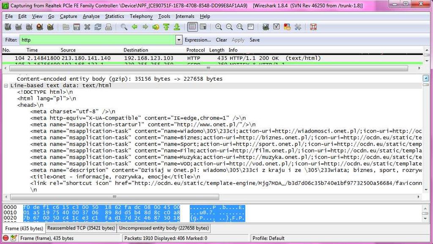Reload this capture file
This screenshot has width=433, height=244.
(98, 27)
